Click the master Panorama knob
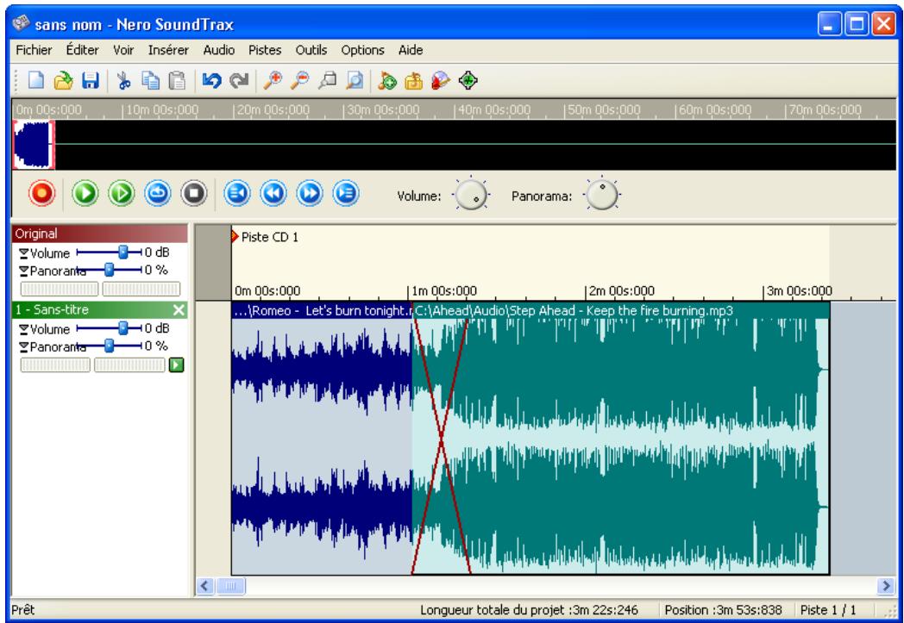Image resolution: width=904 pixels, height=623 pixels. tap(602, 195)
